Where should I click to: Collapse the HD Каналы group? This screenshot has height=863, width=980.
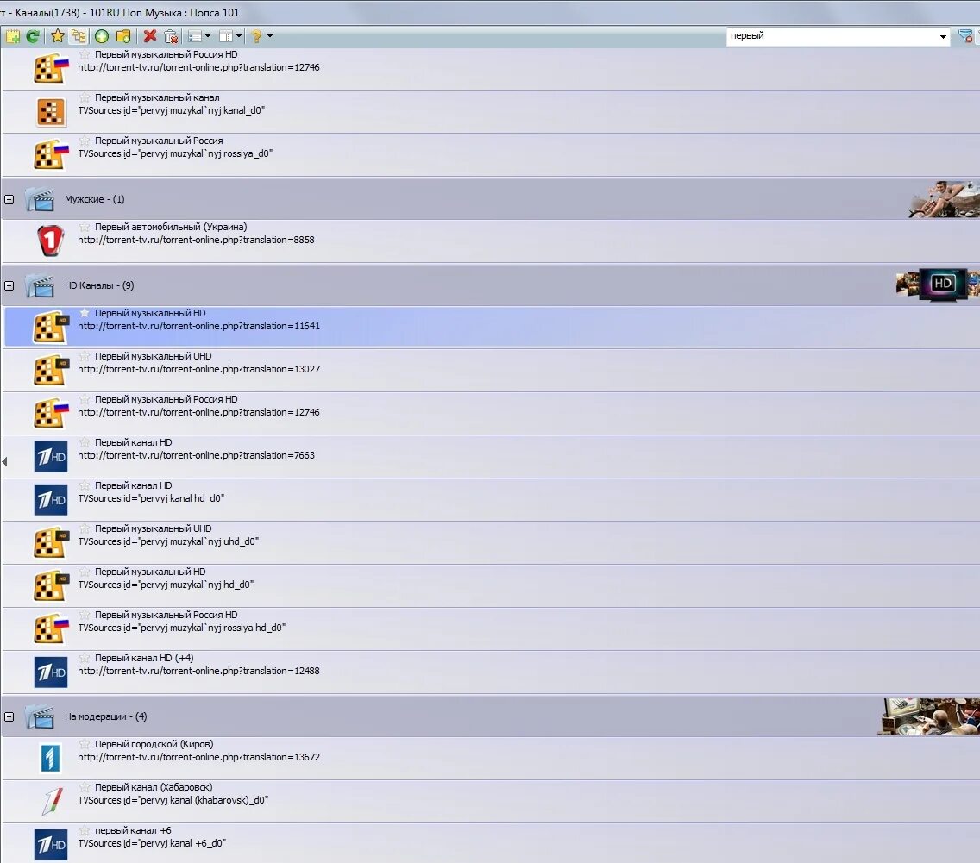point(9,286)
